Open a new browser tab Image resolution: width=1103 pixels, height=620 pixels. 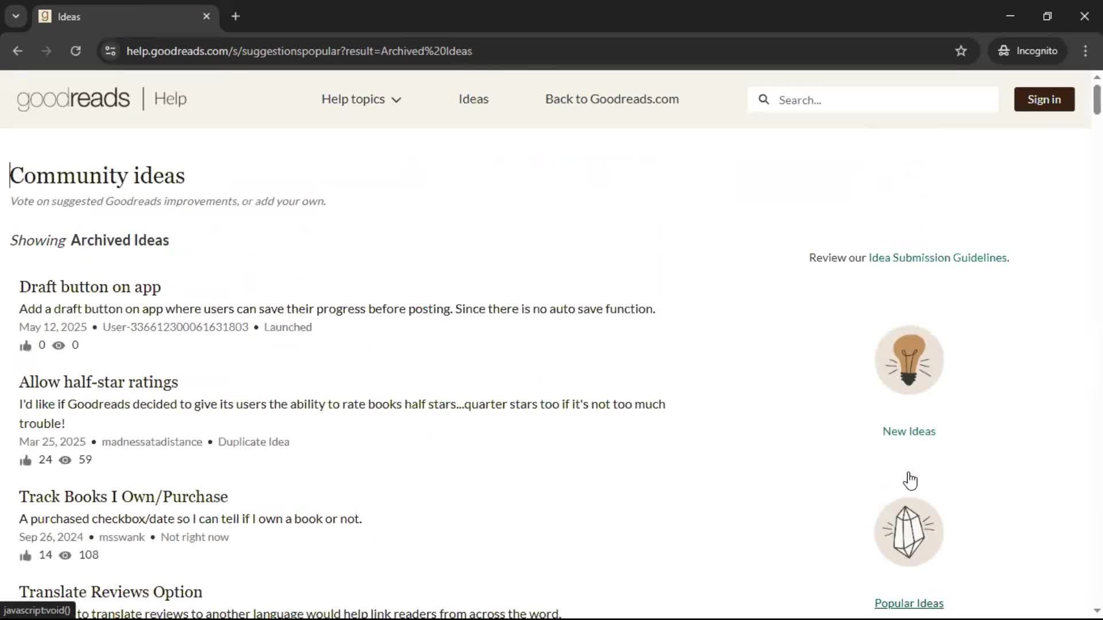[x=236, y=17]
